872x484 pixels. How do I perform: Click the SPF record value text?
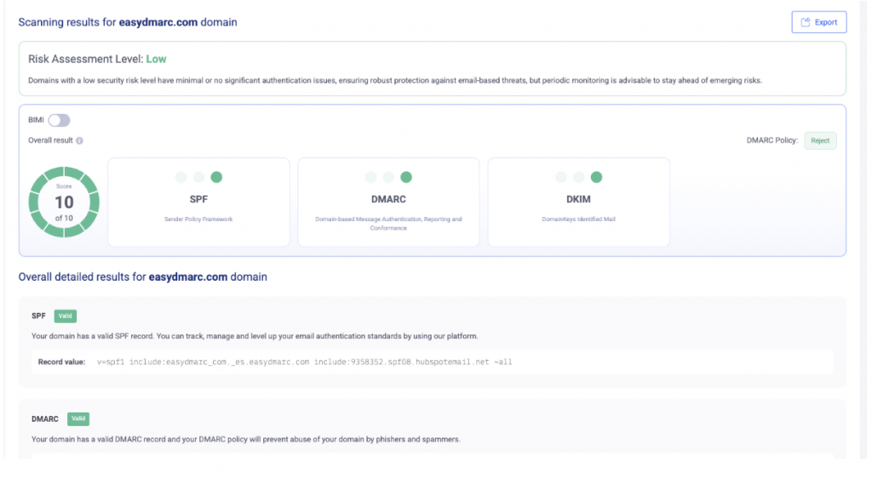click(304, 362)
